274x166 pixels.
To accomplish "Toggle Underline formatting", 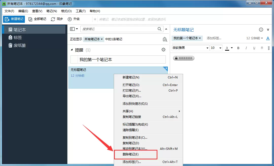I will point(254,48).
